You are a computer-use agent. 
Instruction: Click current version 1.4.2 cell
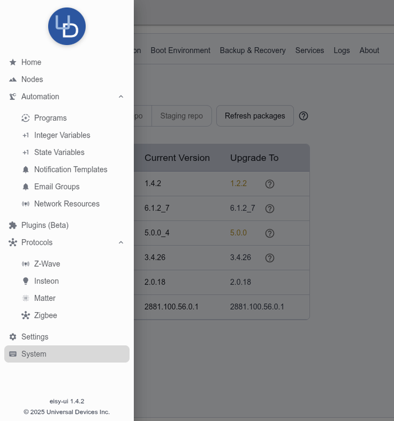point(153,184)
